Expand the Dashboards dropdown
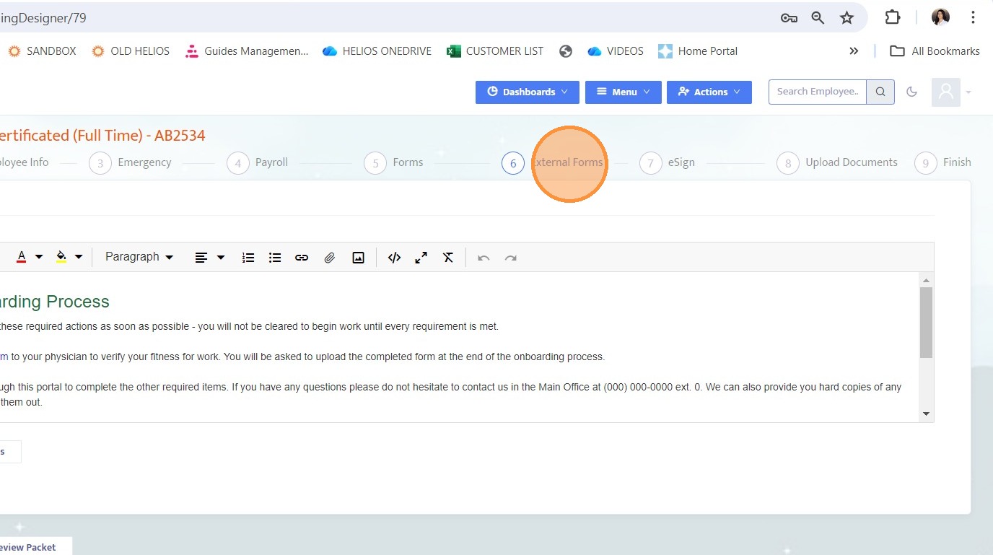The height and width of the screenshot is (555, 993). tap(528, 92)
